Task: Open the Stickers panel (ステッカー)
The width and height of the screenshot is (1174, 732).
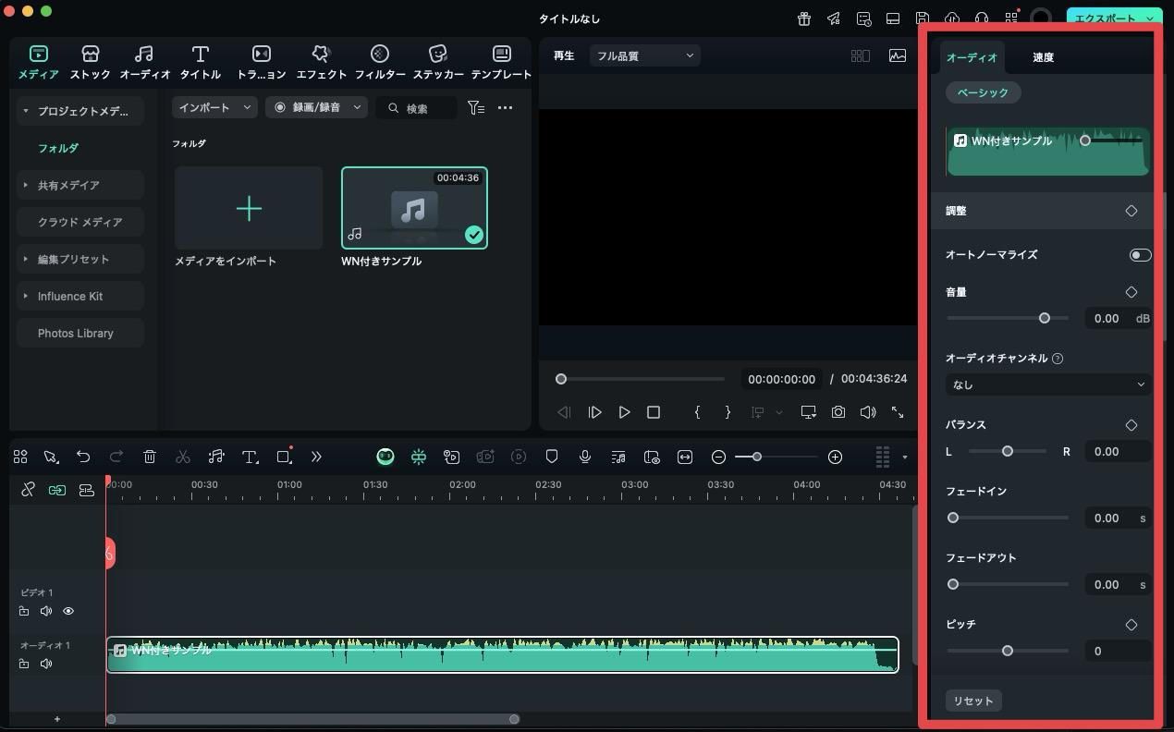Action: 438,62
